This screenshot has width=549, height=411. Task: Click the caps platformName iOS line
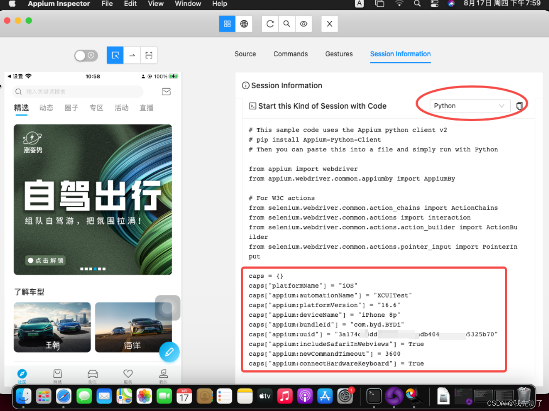[x=303, y=286]
